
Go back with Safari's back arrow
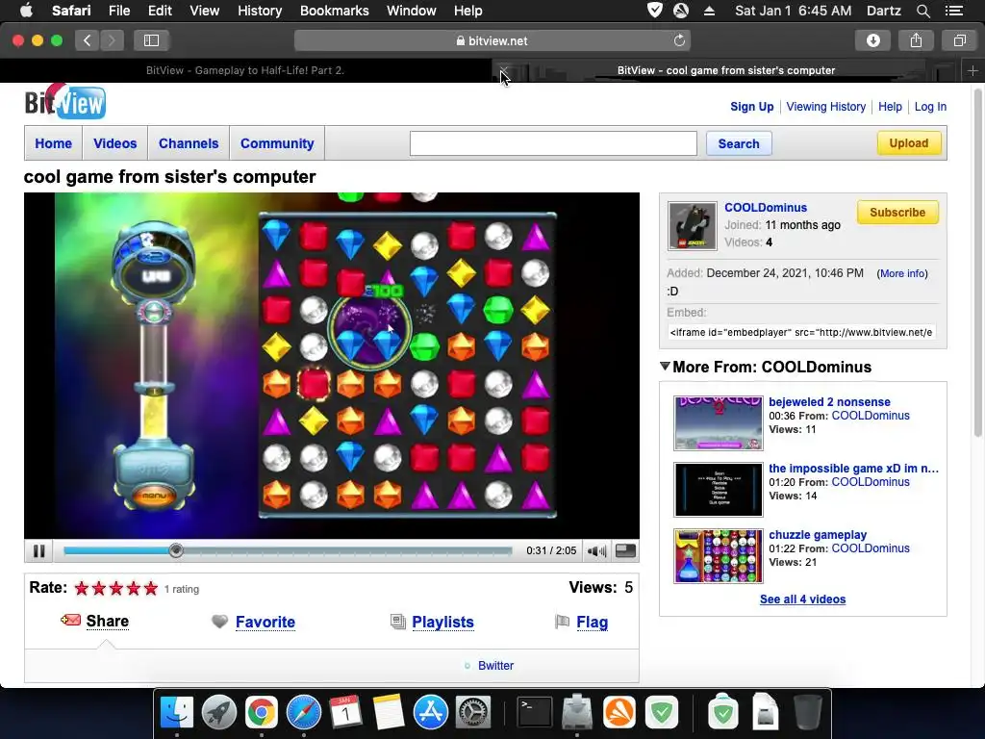[x=88, y=40]
